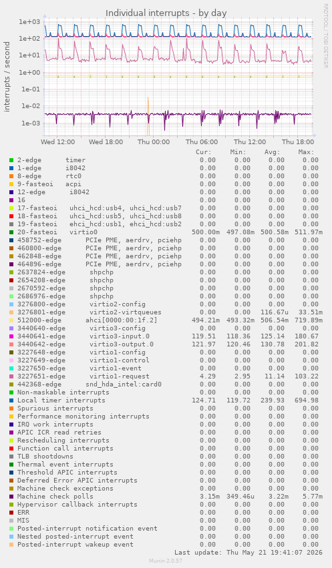Click the 'Cur:' column header
332x568 pixels.
click(x=203, y=152)
